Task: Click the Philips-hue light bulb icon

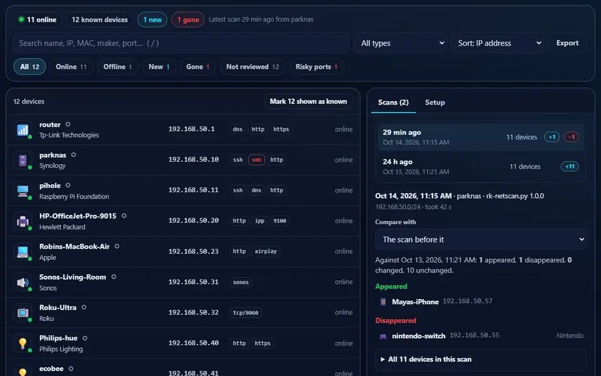Action: coord(23,343)
